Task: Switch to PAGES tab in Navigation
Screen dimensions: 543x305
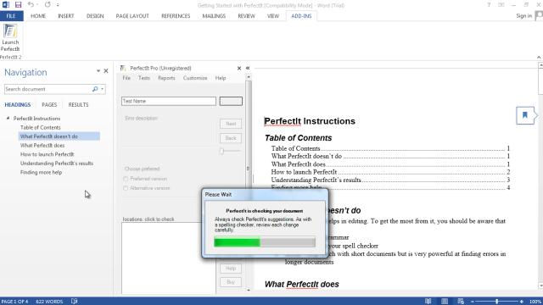Action: pyautogui.click(x=49, y=105)
